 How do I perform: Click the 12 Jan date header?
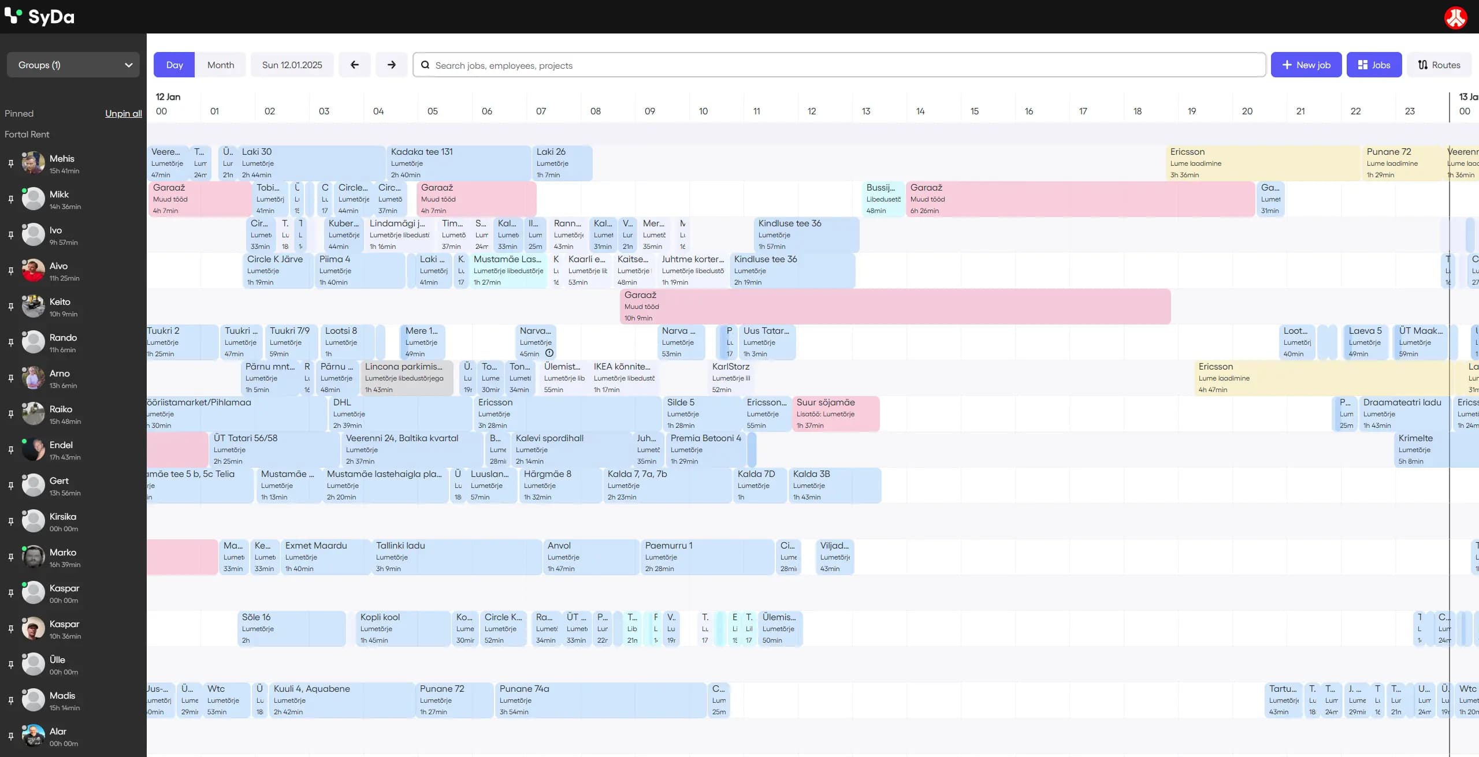(x=168, y=97)
